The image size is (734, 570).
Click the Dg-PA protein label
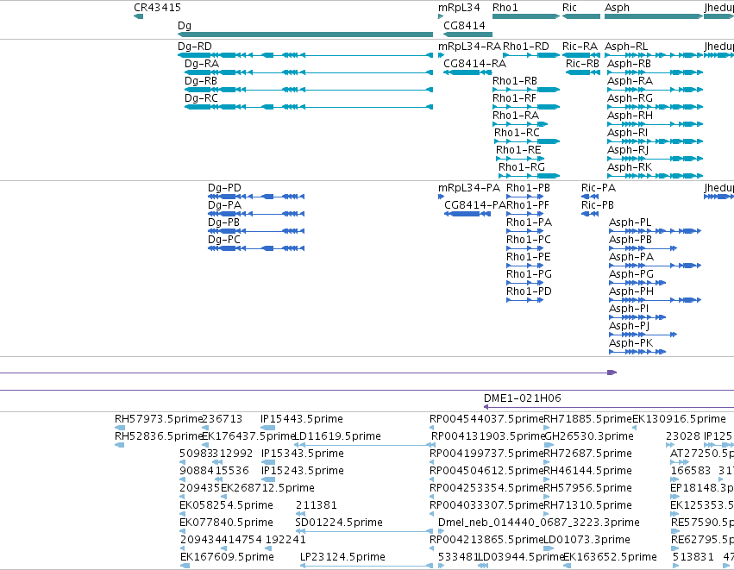(225, 205)
